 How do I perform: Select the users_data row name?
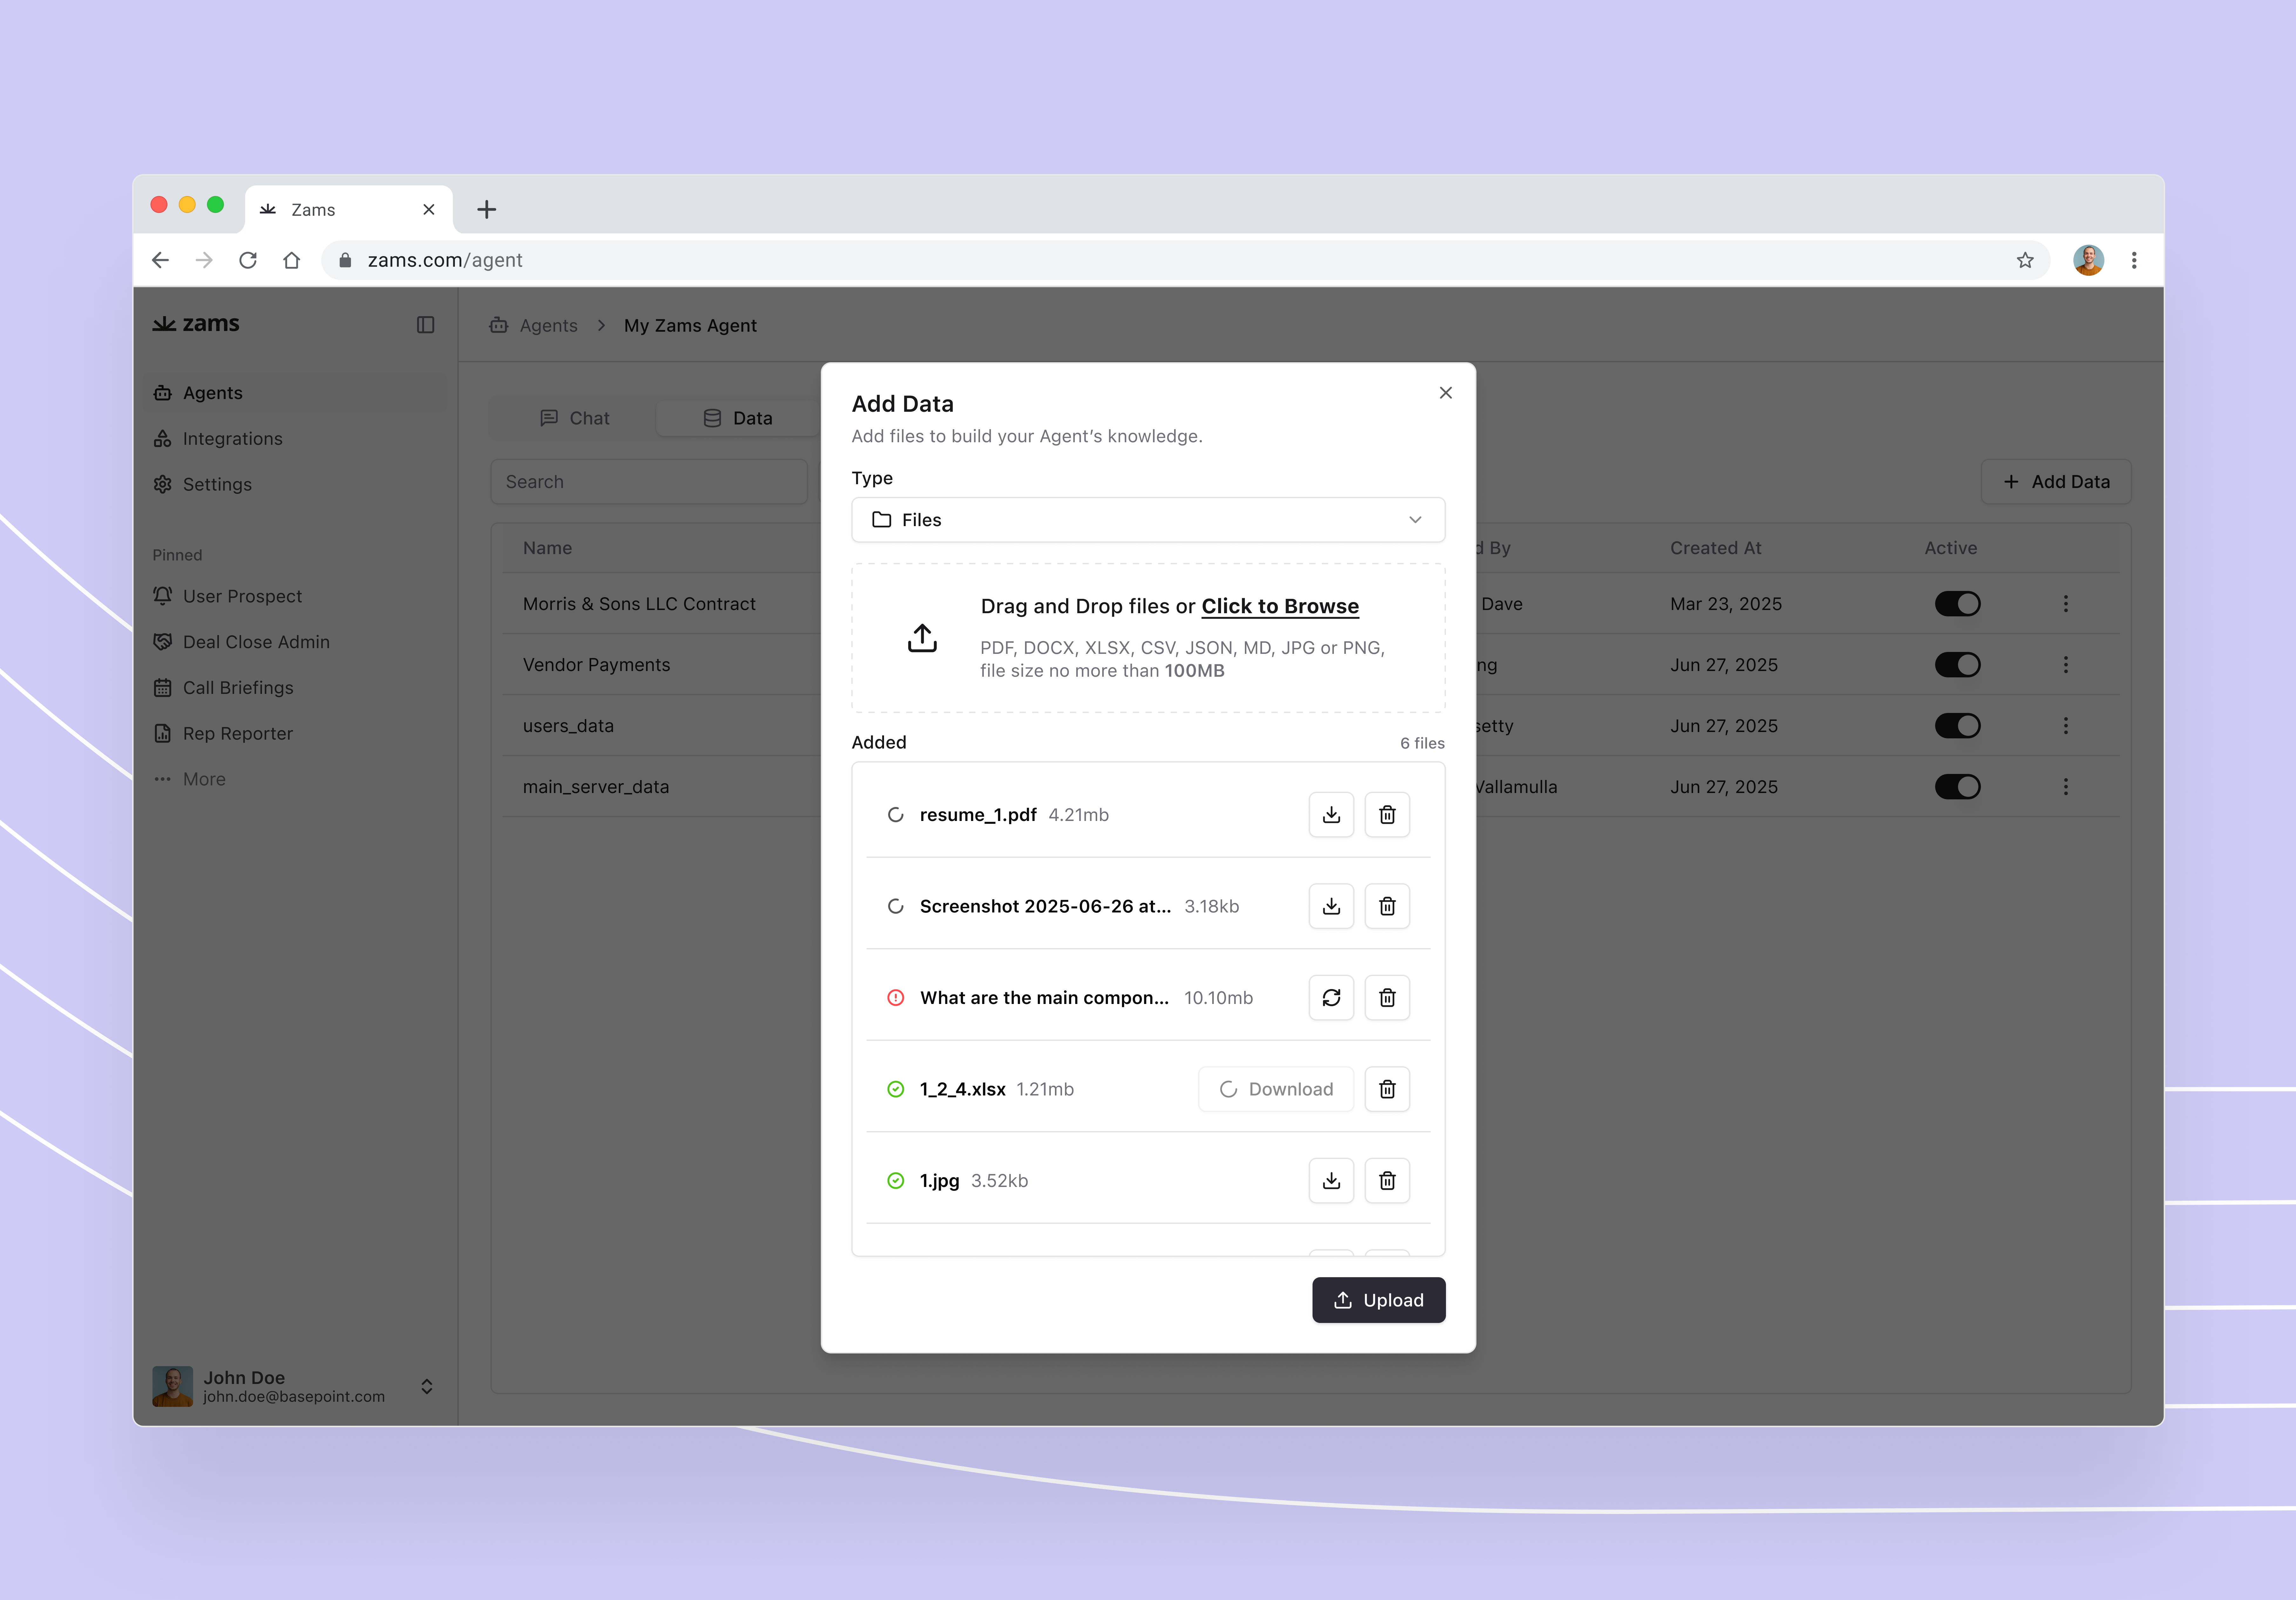tap(568, 726)
